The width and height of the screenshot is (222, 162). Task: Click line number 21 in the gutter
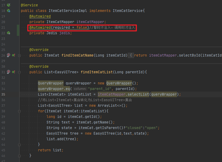pos(3,28)
